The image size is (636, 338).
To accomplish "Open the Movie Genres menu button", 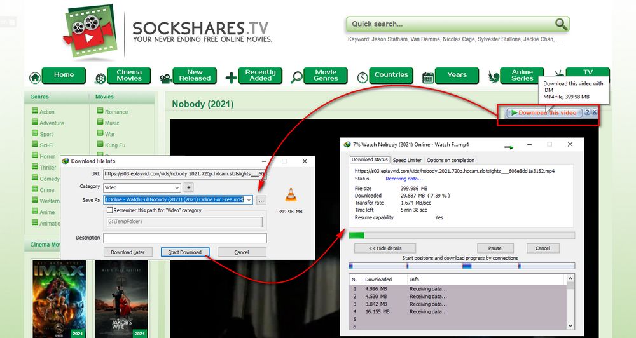I will tap(326, 76).
